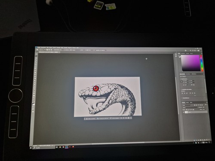
Task: Toggle the Glätten anti-alias checkbox
Action: (x=64, y=50)
